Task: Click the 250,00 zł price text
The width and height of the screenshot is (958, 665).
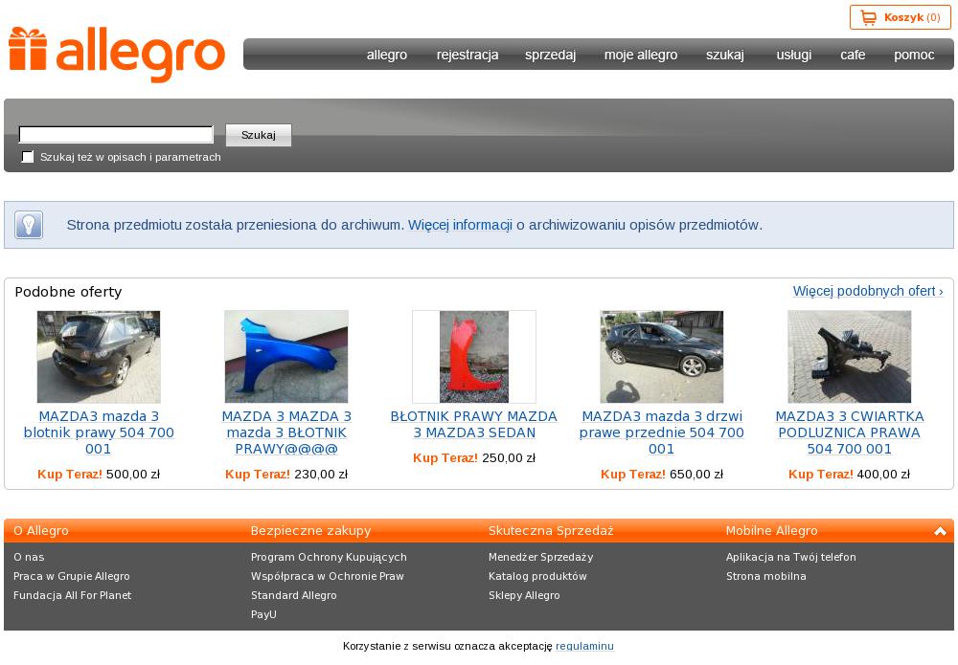Action: (x=509, y=457)
